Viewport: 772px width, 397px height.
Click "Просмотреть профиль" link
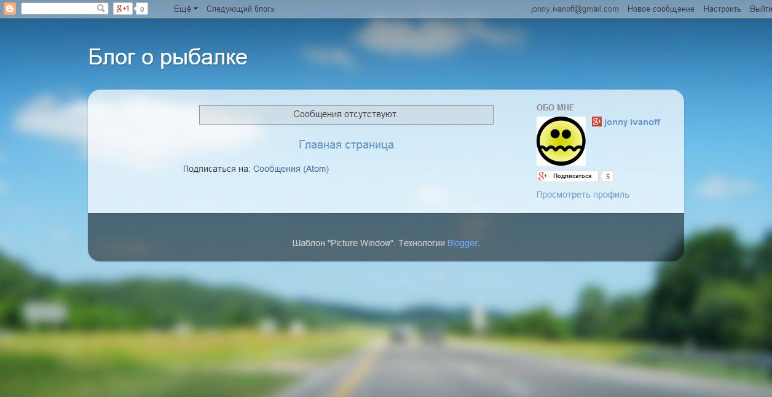(583, 195)
